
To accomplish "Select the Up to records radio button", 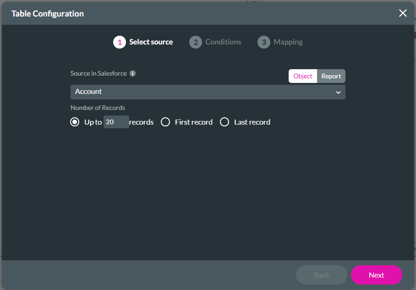I will coord(75,122).
